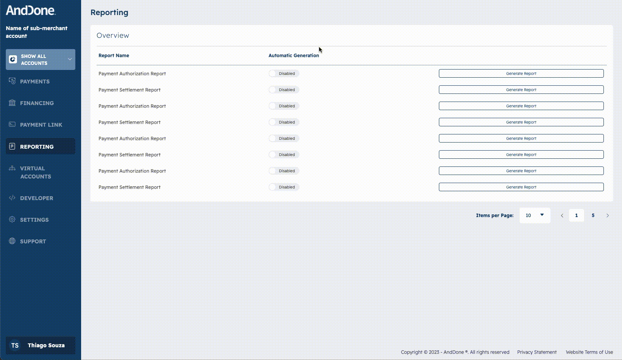Toggle automatic generation for first Payment Settlement Report
This screenshot has height=360, width=622.
[x=284, y=90]
